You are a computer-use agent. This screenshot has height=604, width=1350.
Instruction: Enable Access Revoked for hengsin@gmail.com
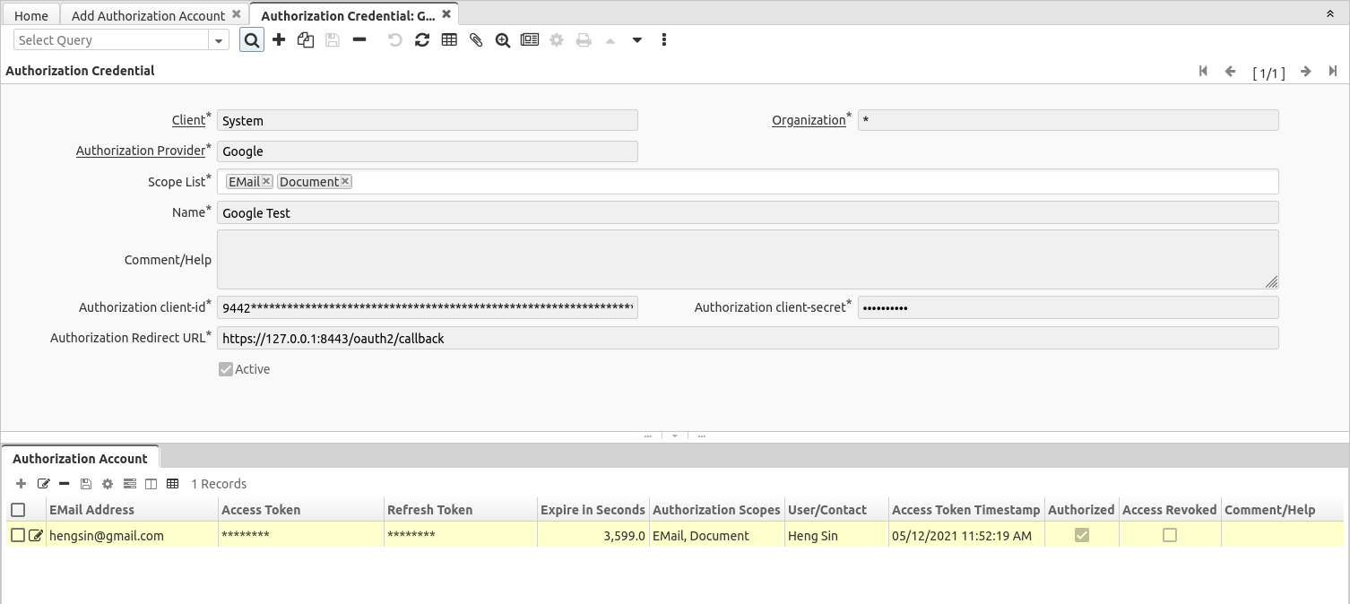[x=1169, y=535]
